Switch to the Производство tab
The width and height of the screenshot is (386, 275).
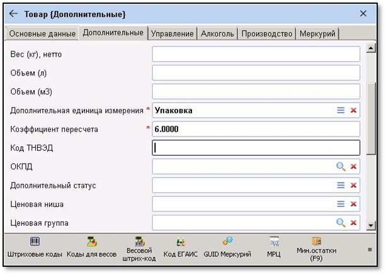tap(267, 34)
